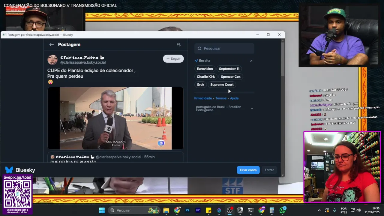Image resolution: width=384 pixels, height=216 pixels.
Task: Click Lauro_Rodrigues username in chat
Action: pos(321,105)
